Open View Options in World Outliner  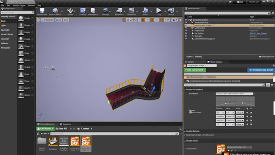tap(266, 57)
